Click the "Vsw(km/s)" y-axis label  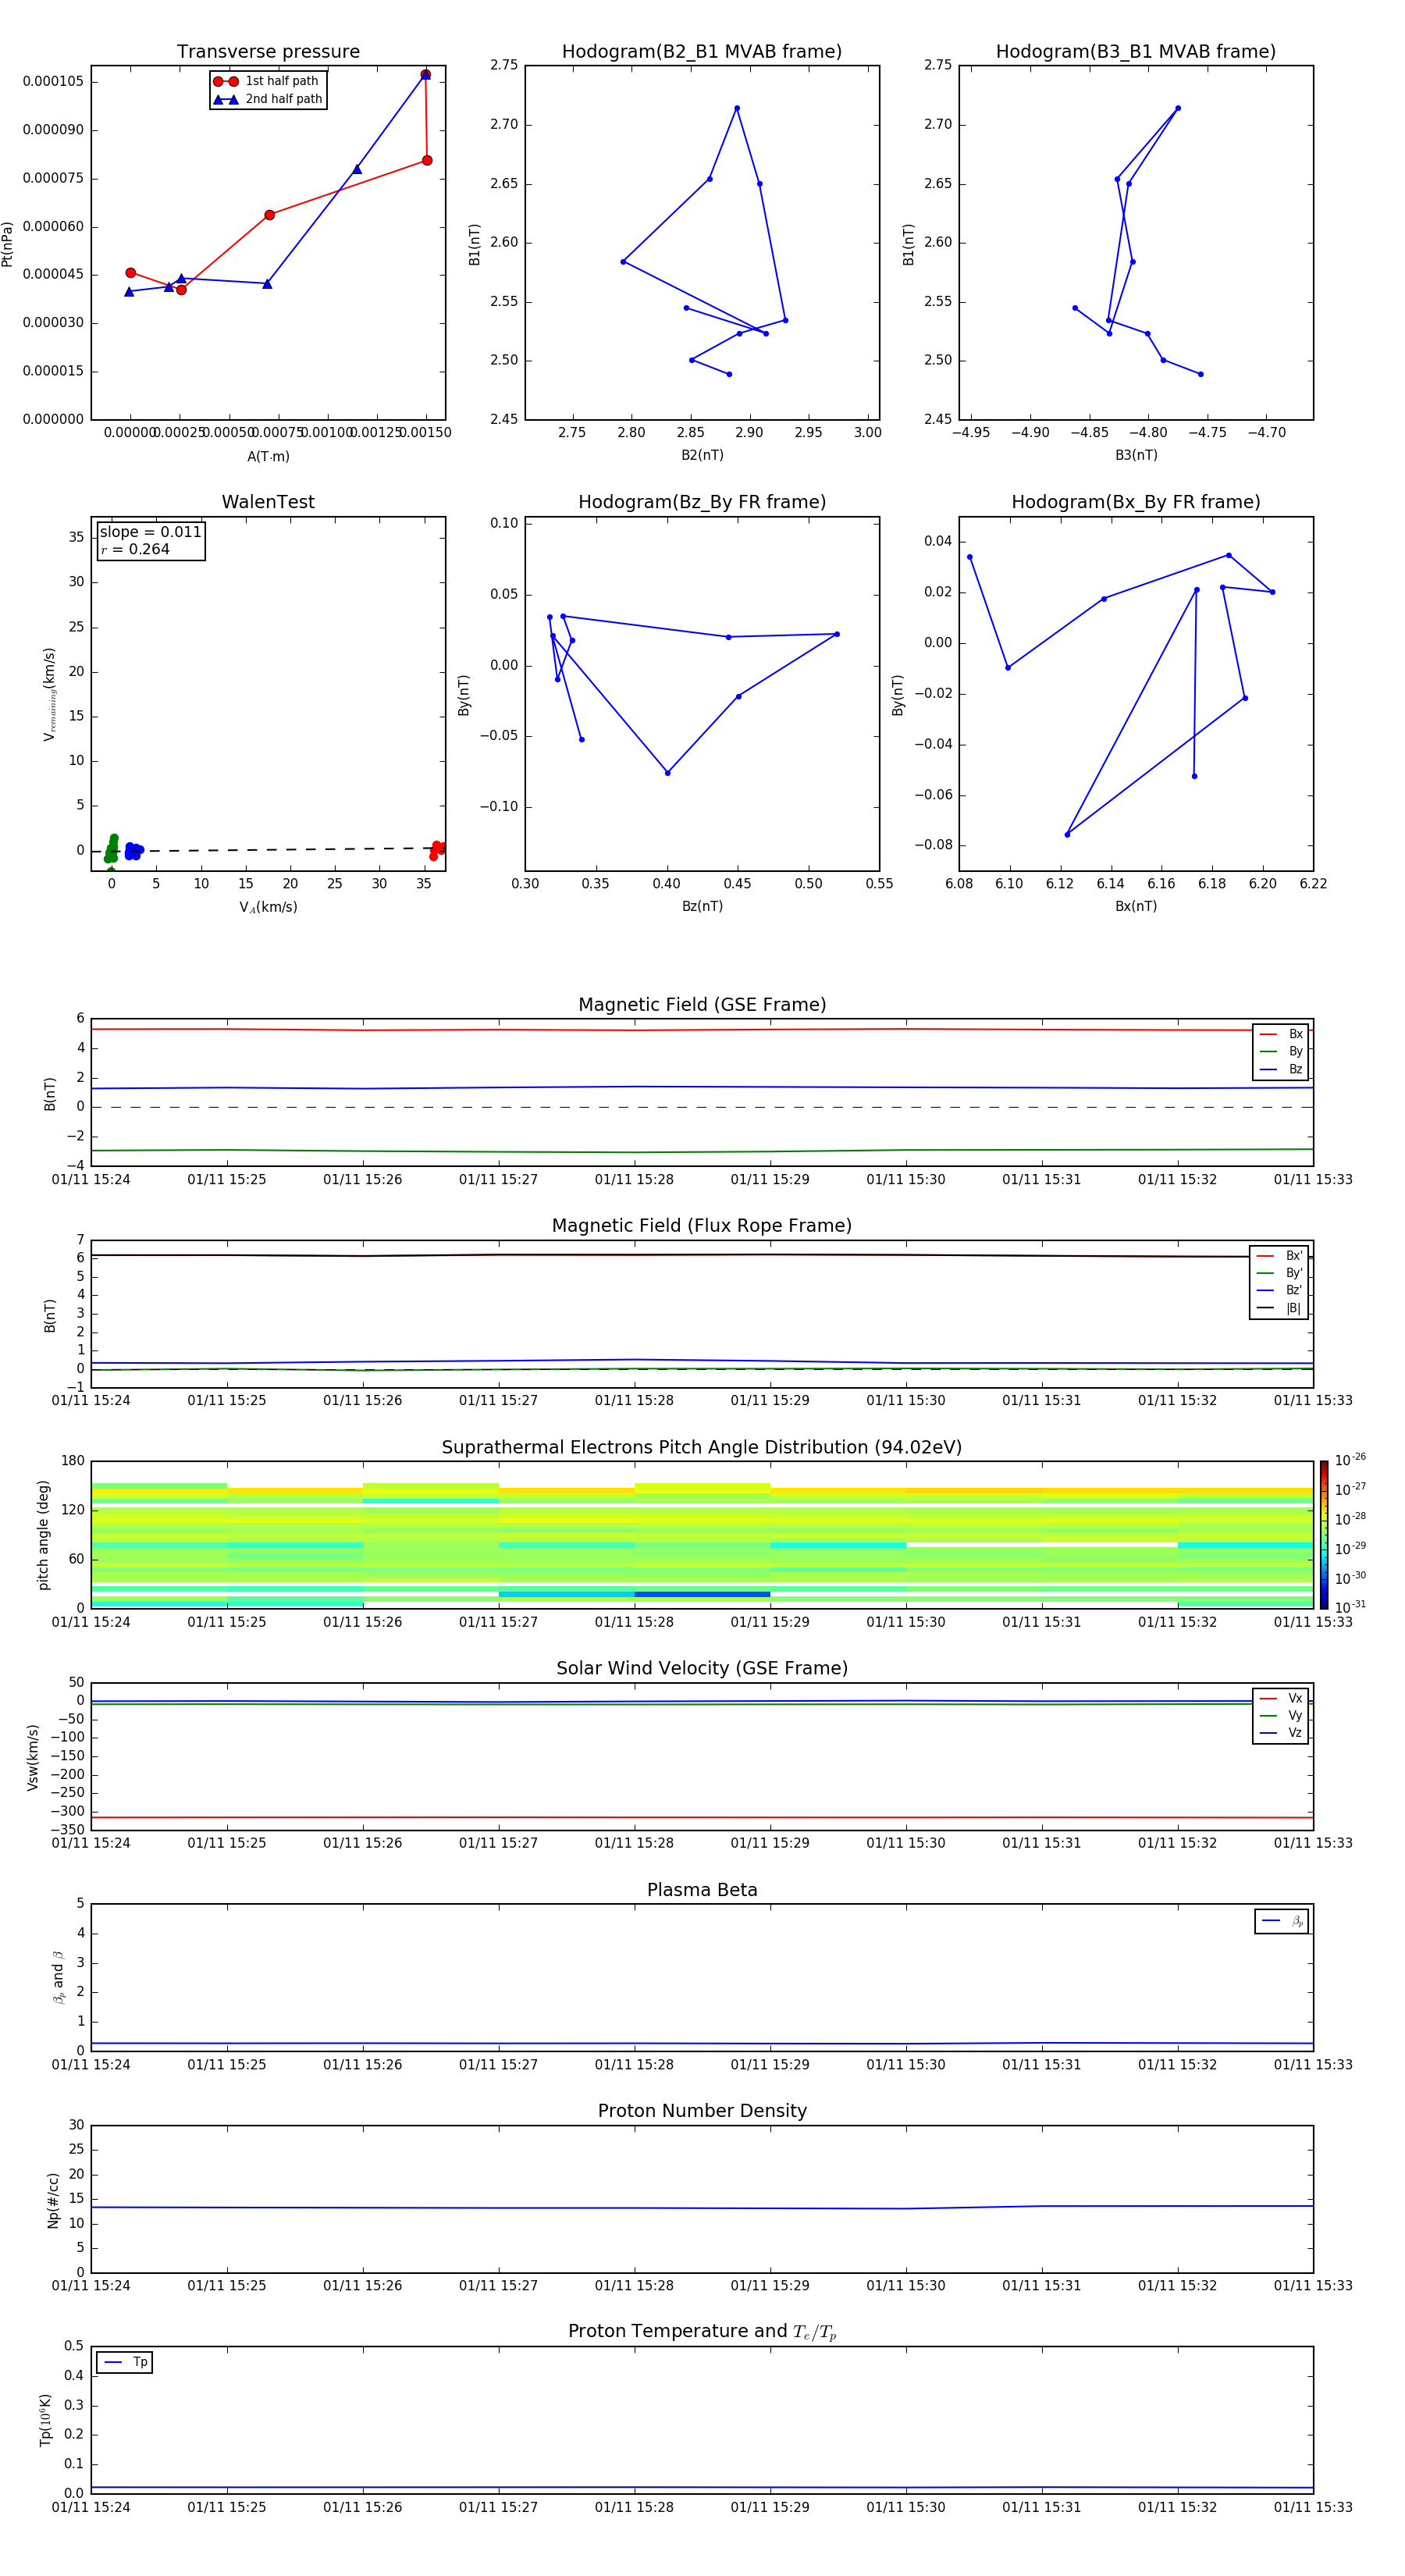[33, 1756]
